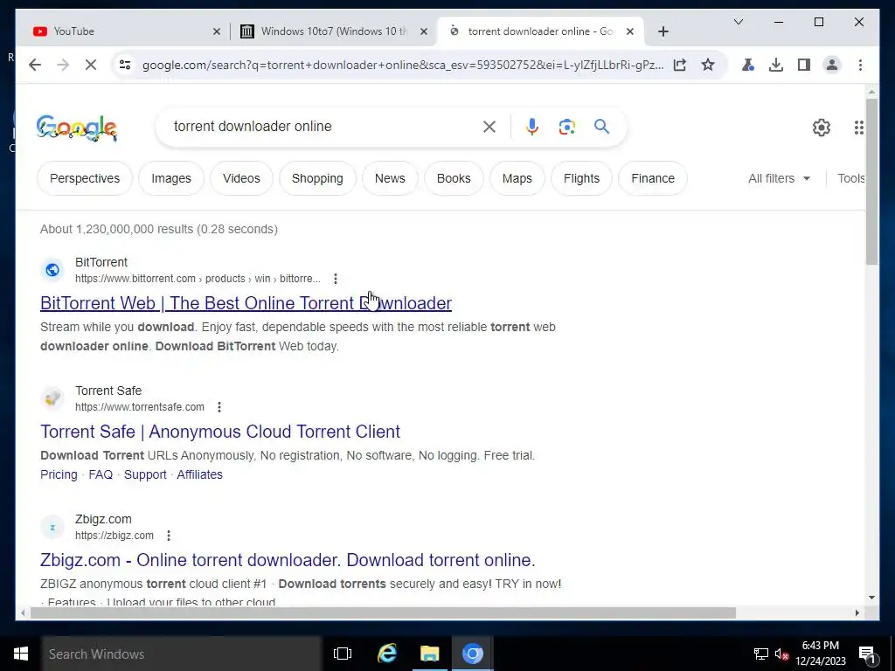The height and width of the screenshot is (671, 895).
Task: Filter results by News
Action: 390,178
